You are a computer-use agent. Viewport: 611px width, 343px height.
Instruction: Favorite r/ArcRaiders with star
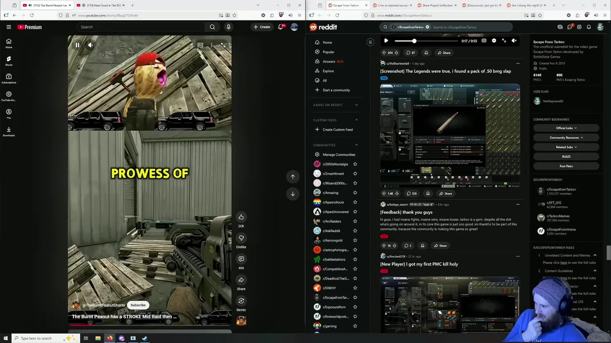(355, 222)
